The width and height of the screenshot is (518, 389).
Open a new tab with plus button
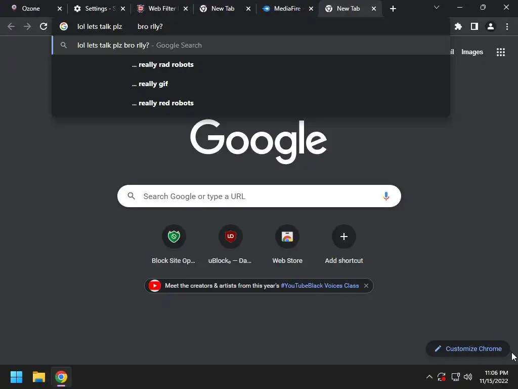pos(393,9)
